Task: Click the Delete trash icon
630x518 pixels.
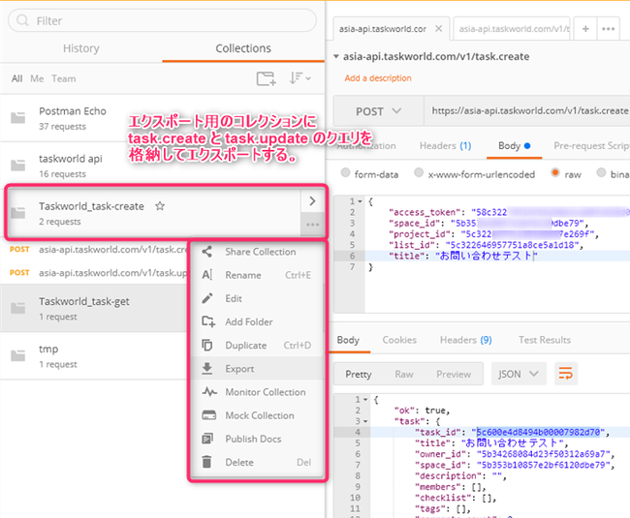Action: coord(206,462)
